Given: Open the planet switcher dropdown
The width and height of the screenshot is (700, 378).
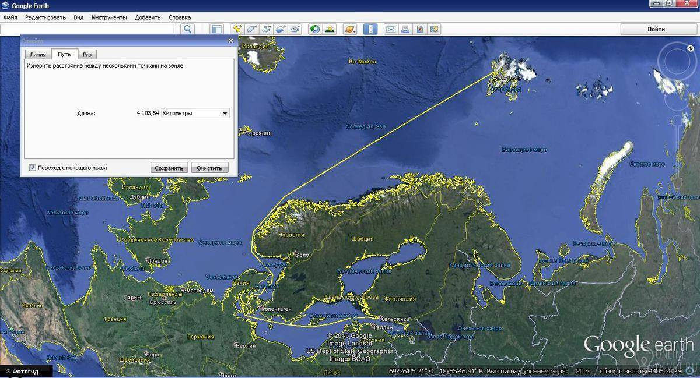Looking at the screenshot, I should (350, 29).
